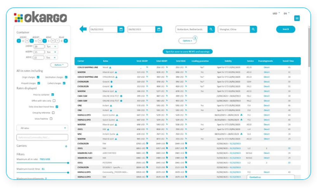This screenshot has height=190, width=317.
Task: Uncheck Price by container
Action: coord(53,95)
